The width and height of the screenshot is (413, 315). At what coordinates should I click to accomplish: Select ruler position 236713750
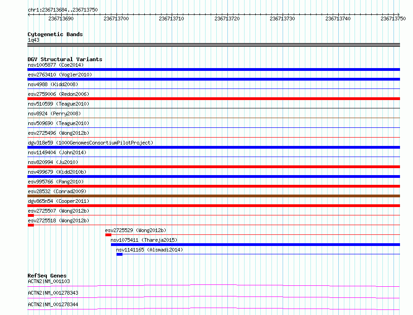click(x=393, y=19)
